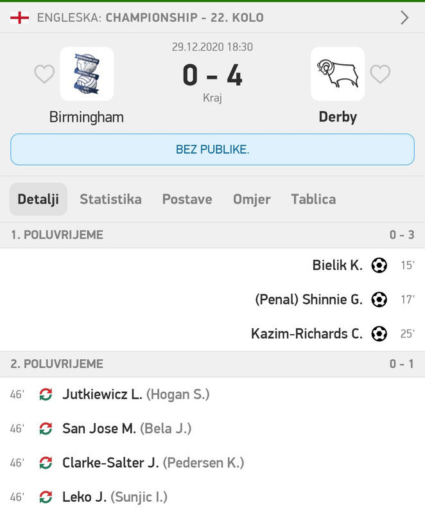Favorite Birmingham with the heart icon
The height and width of the screenshot is (514, 425).
point(44,75)
